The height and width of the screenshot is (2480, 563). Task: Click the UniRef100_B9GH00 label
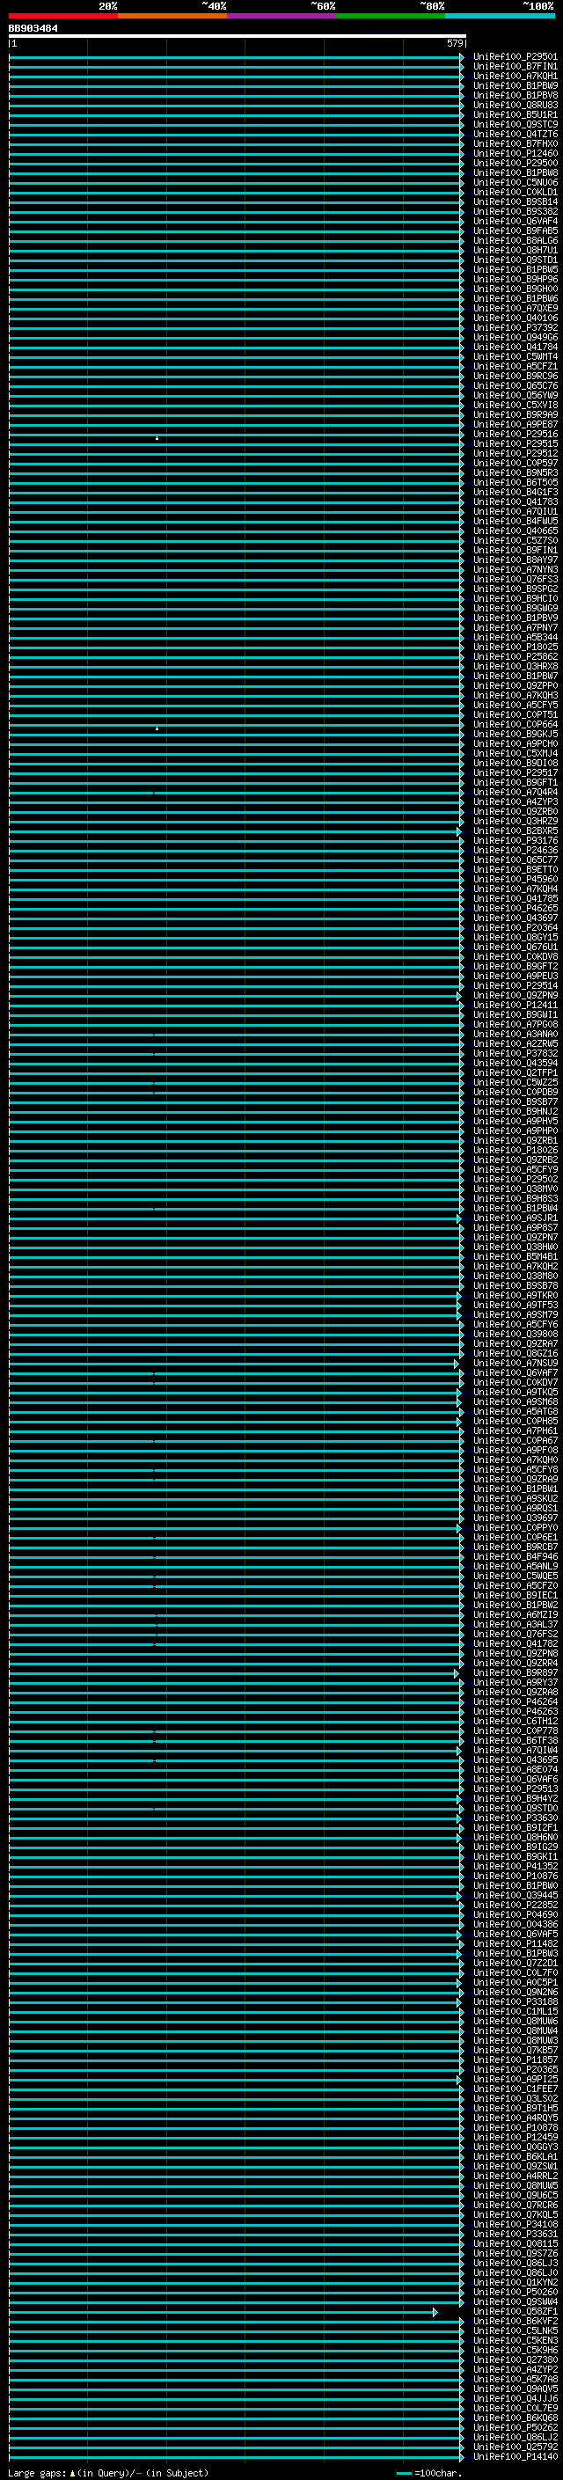pyautogui.click(x=515, y=289)
